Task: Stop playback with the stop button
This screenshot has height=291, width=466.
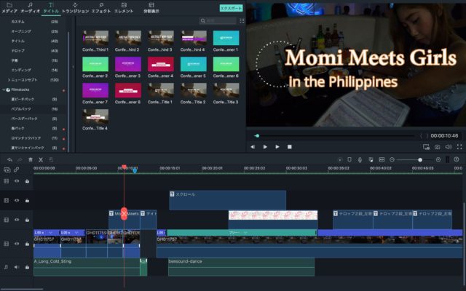Action: (289, 147)
